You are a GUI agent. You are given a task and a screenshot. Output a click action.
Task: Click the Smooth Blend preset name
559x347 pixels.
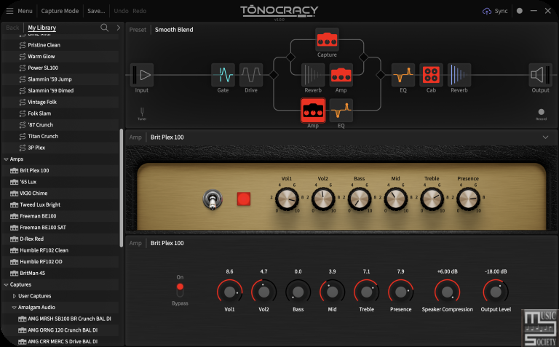174,30
